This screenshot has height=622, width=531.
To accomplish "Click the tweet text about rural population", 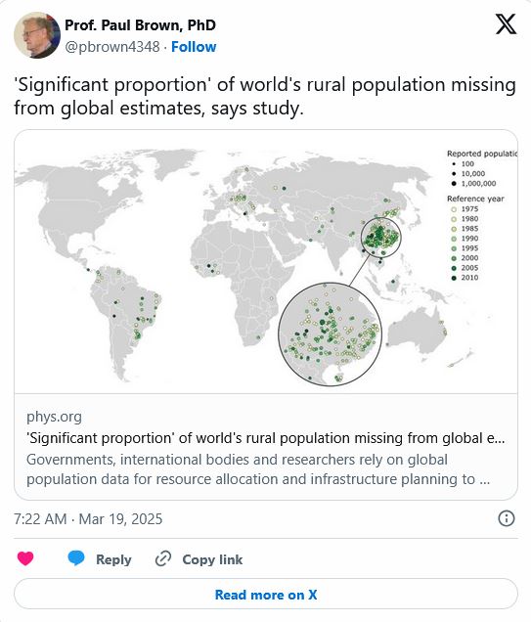I will 265,96.
